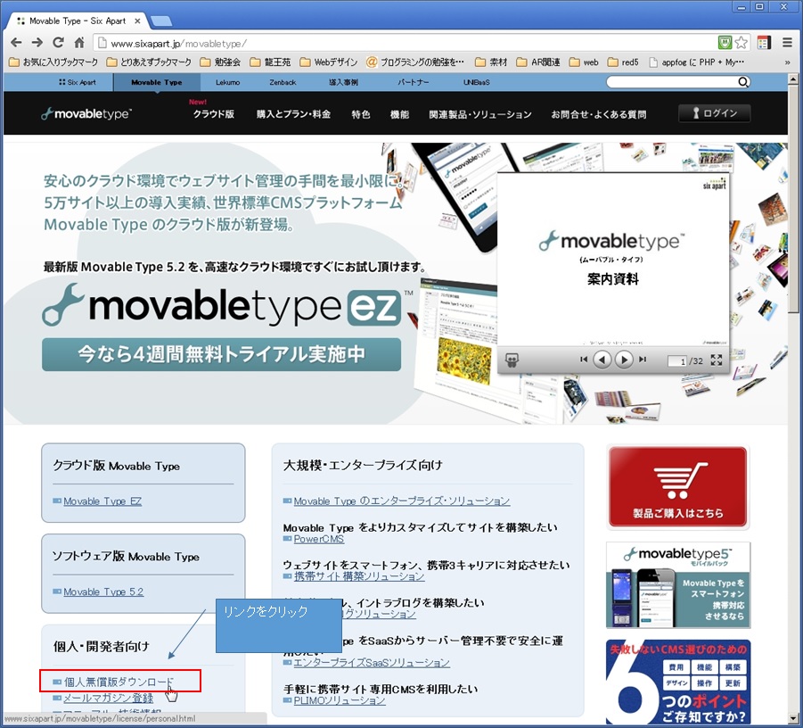Click the 個人無償版ダウンロード link
This screenshot has width=803, height=728.
(119, 682)
